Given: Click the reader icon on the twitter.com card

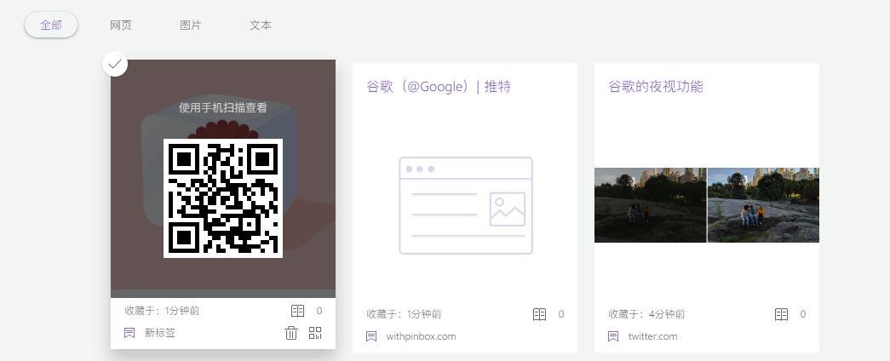Looking at the screenshot, I should [x=781, y=314].
